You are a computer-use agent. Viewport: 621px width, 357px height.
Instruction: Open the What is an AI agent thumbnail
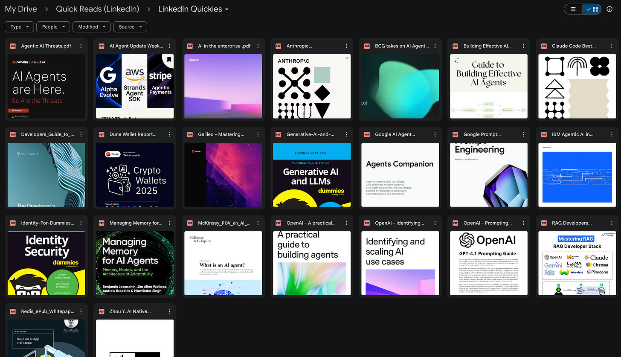point(223,263)
